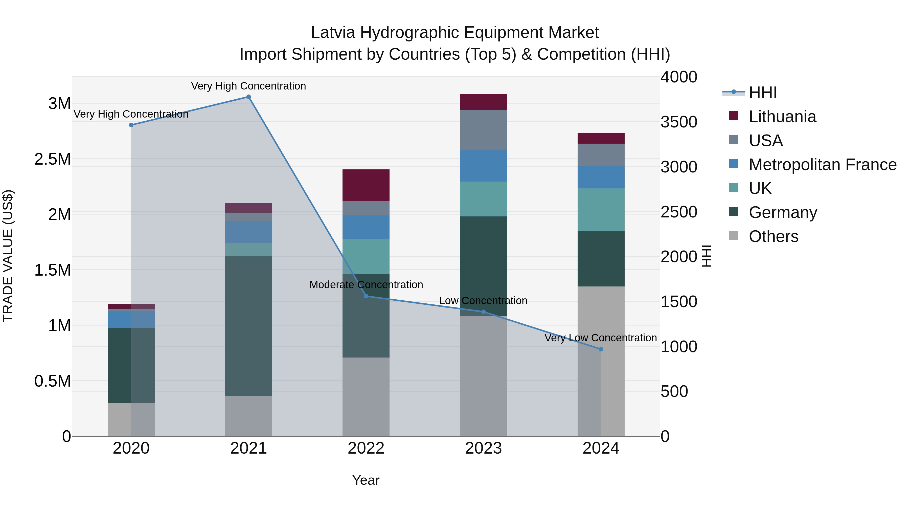Viewport: 910px width, 512px height.
Task: Click the 2023 x-axis label
Action: tap(484, 448)
